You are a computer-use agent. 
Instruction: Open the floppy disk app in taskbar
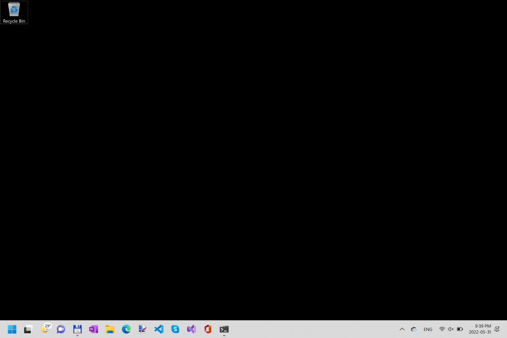[77, 329]
